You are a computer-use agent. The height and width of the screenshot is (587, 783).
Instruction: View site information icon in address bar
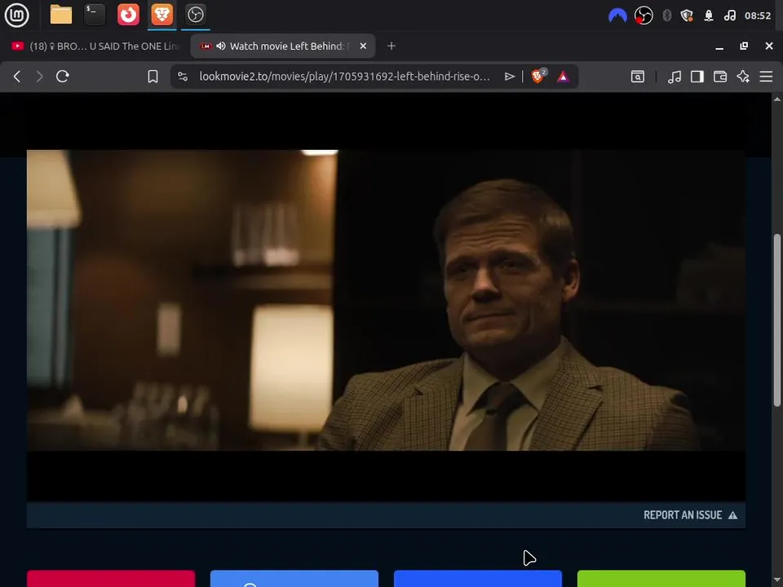[x=183, y=77]
